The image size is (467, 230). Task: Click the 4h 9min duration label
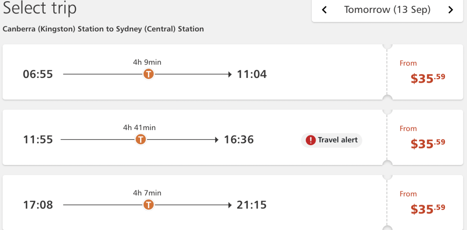(147, 62)
